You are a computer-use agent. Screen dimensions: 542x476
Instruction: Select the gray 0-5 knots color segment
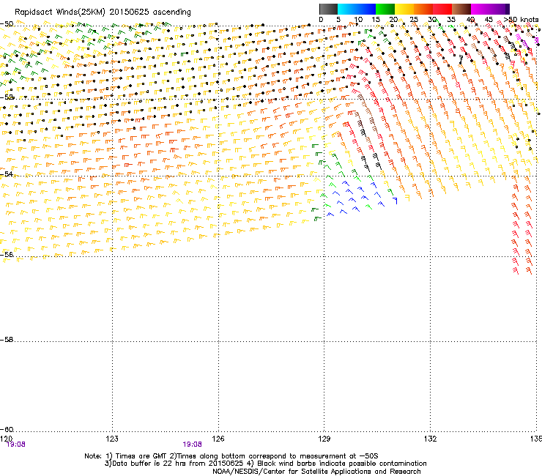click(x=328, y=9)
